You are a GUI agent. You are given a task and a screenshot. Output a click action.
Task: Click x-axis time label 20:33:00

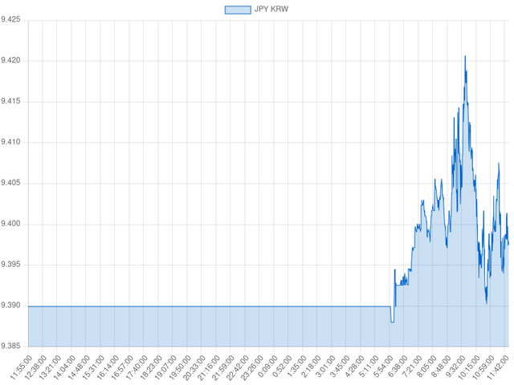coord(194,367)
